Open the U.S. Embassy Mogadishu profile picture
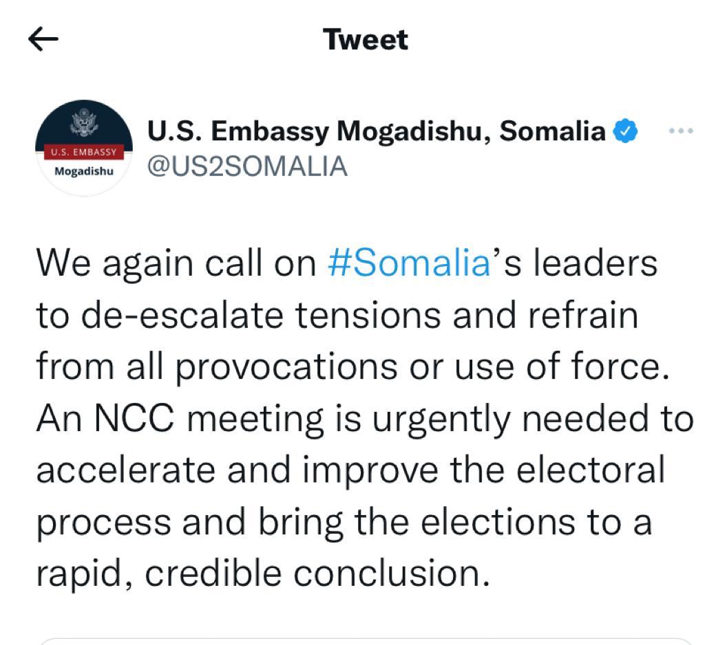Screen dimensions: 705x645 coord(84,148)
